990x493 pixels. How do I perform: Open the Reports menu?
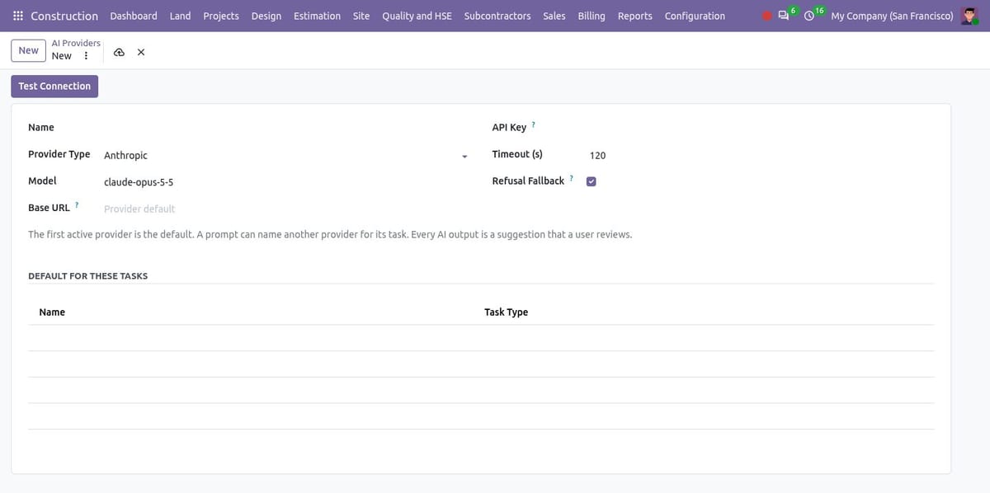[635, 16]
